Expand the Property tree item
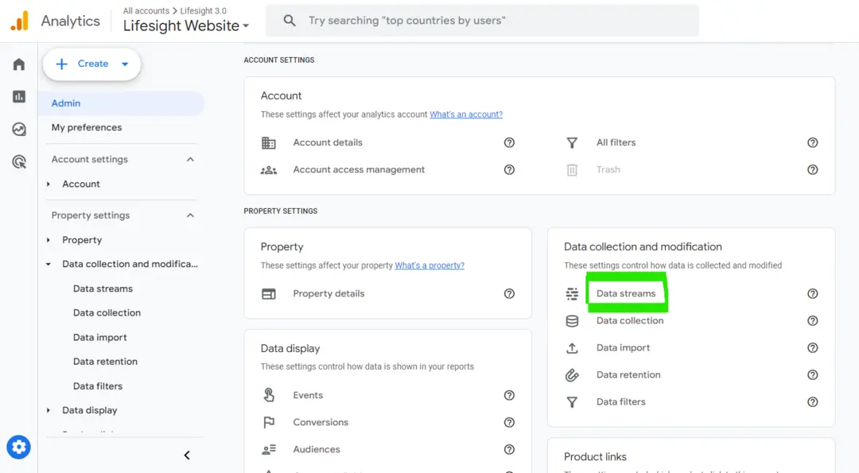This screenshot has height=473, width=859. click(49, 240)
